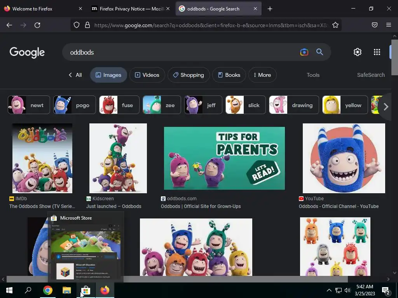
Task: Open Just launched – Oddbods link
Action: (114, 206)
